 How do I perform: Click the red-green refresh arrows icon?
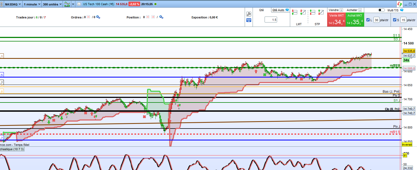point(400,4)
